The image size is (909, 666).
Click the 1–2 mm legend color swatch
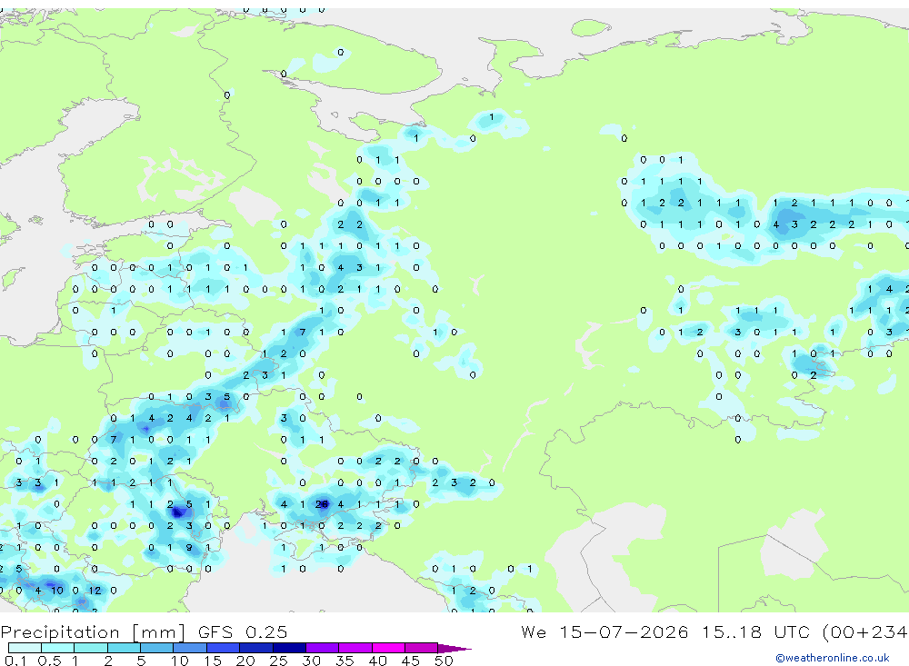[x=91, y=648]
